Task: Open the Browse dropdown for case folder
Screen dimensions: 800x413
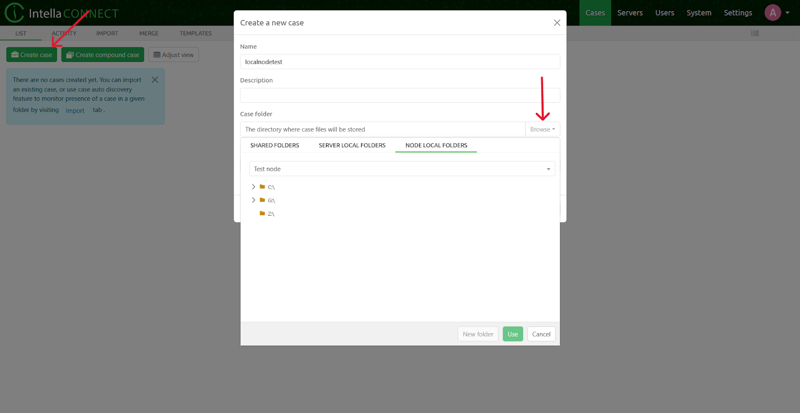Action: [542, 129]
